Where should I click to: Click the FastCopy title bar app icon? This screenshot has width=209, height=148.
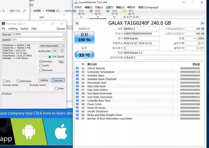pyautogui.click(x=3, y=24)
